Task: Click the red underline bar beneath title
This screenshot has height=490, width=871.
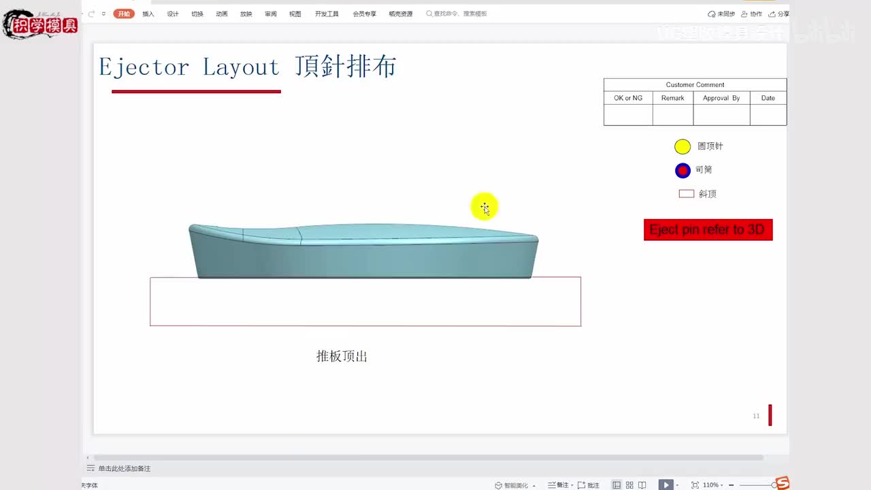Action: pyautogui.click(x=196, y=91)
